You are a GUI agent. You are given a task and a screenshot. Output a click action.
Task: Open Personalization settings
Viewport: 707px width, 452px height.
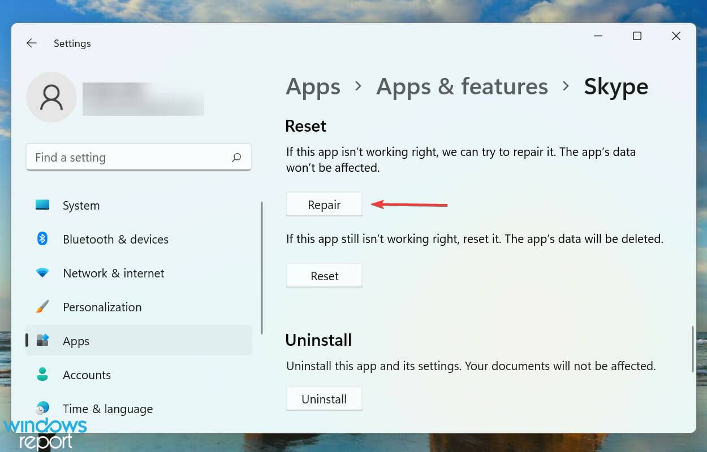click(x=102, y=307)
